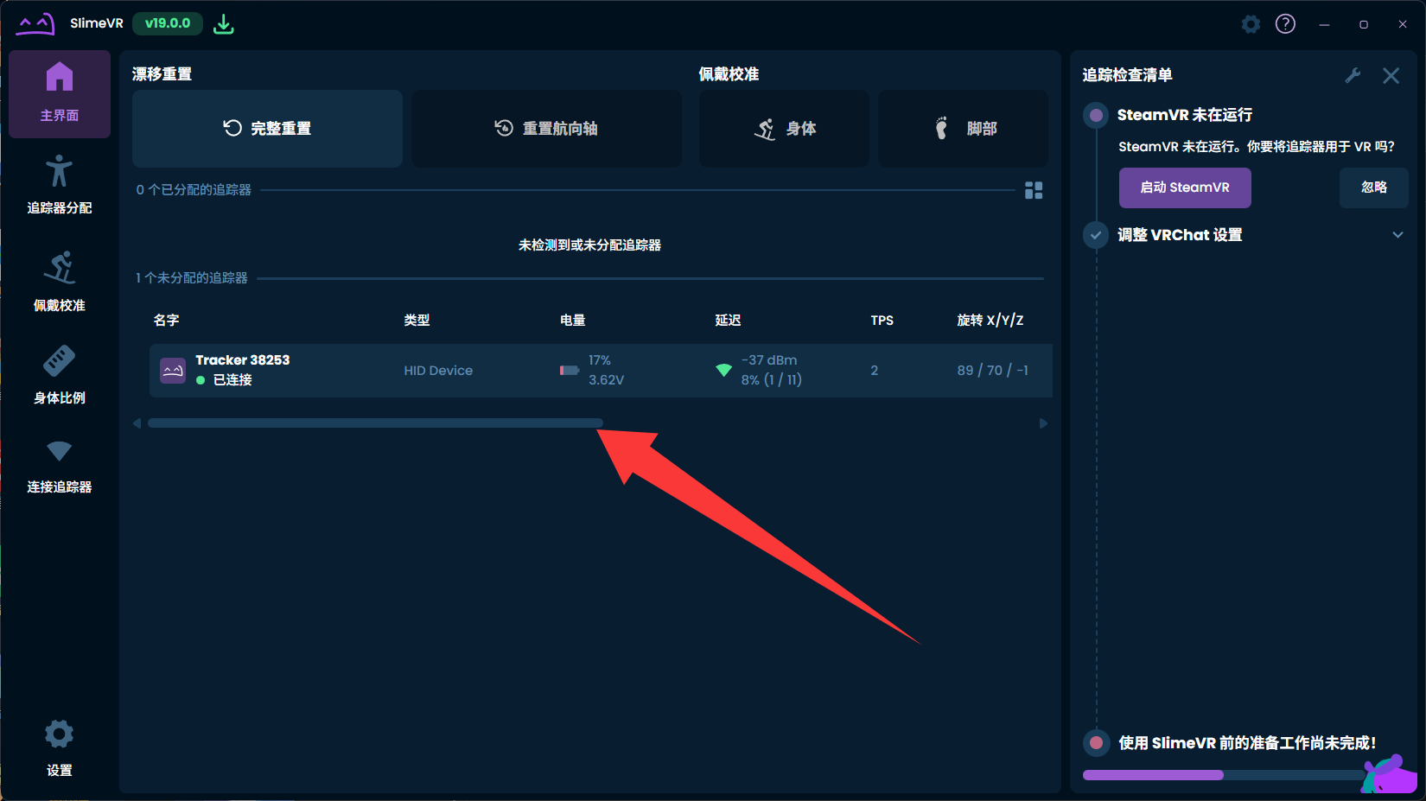This screenshot has width=1426, height=801.
Task: Click the 身体 mounting calibration button
Action: point(784,129)
